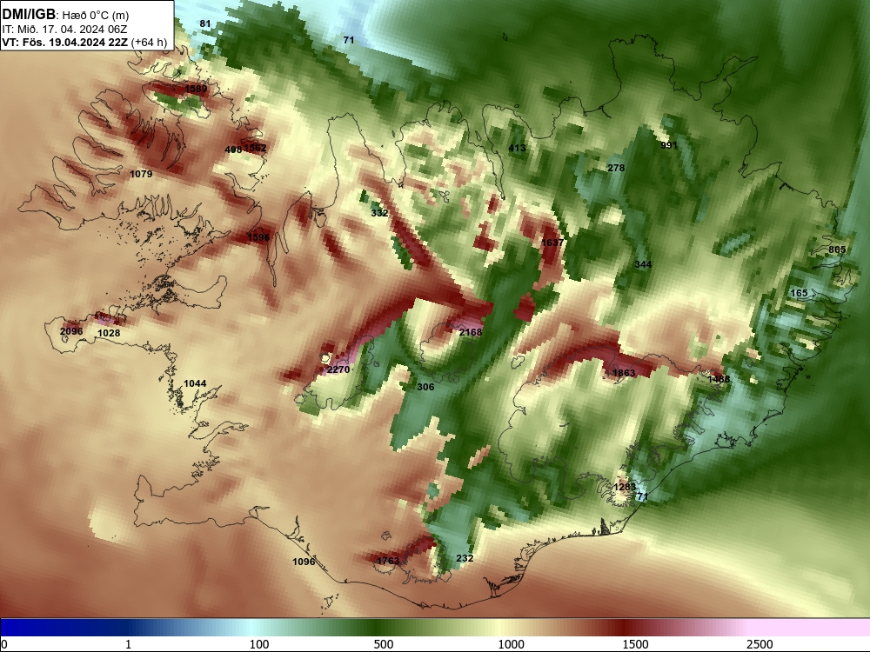Click the 1637 label
Screen dimensions: 870x652
pyautogui.click(x=552, y=243)
